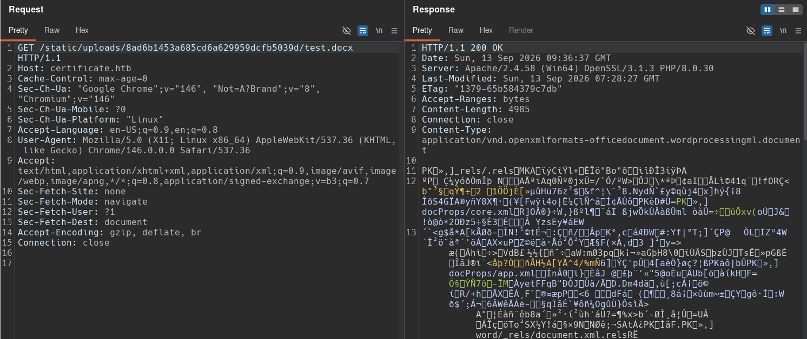Open Request panel hamburger options menu
Screen dimensions: 807x339
click(394, 30)
